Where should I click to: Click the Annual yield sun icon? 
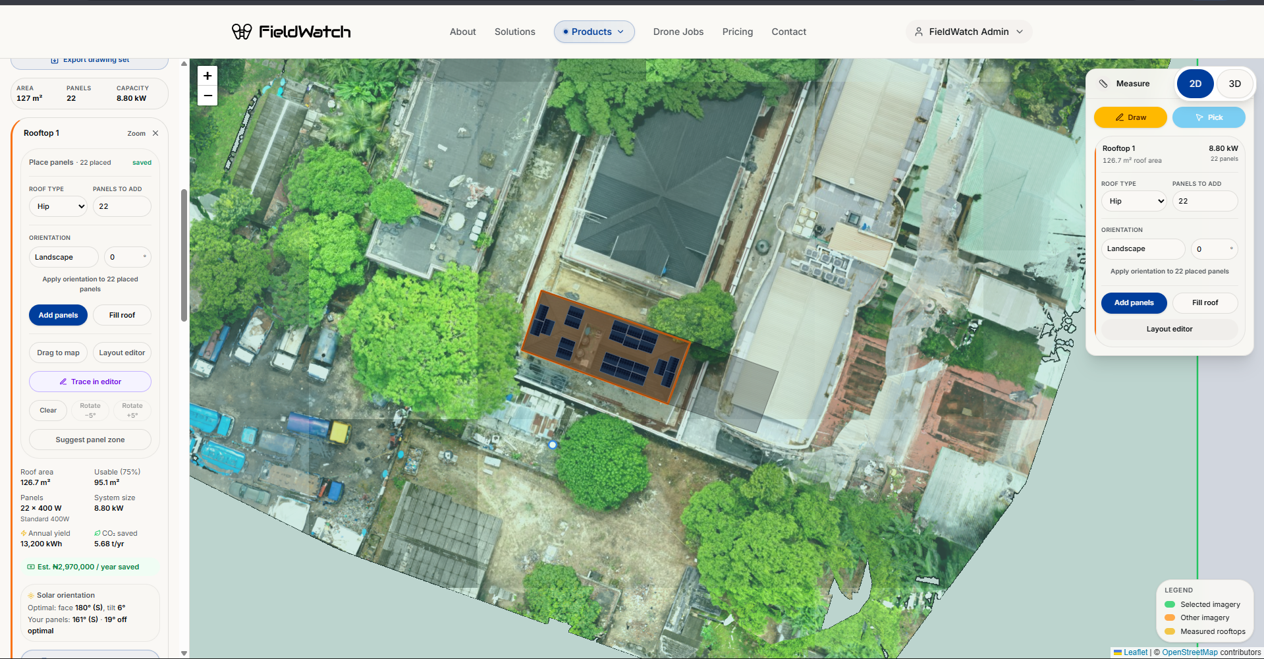24,533
